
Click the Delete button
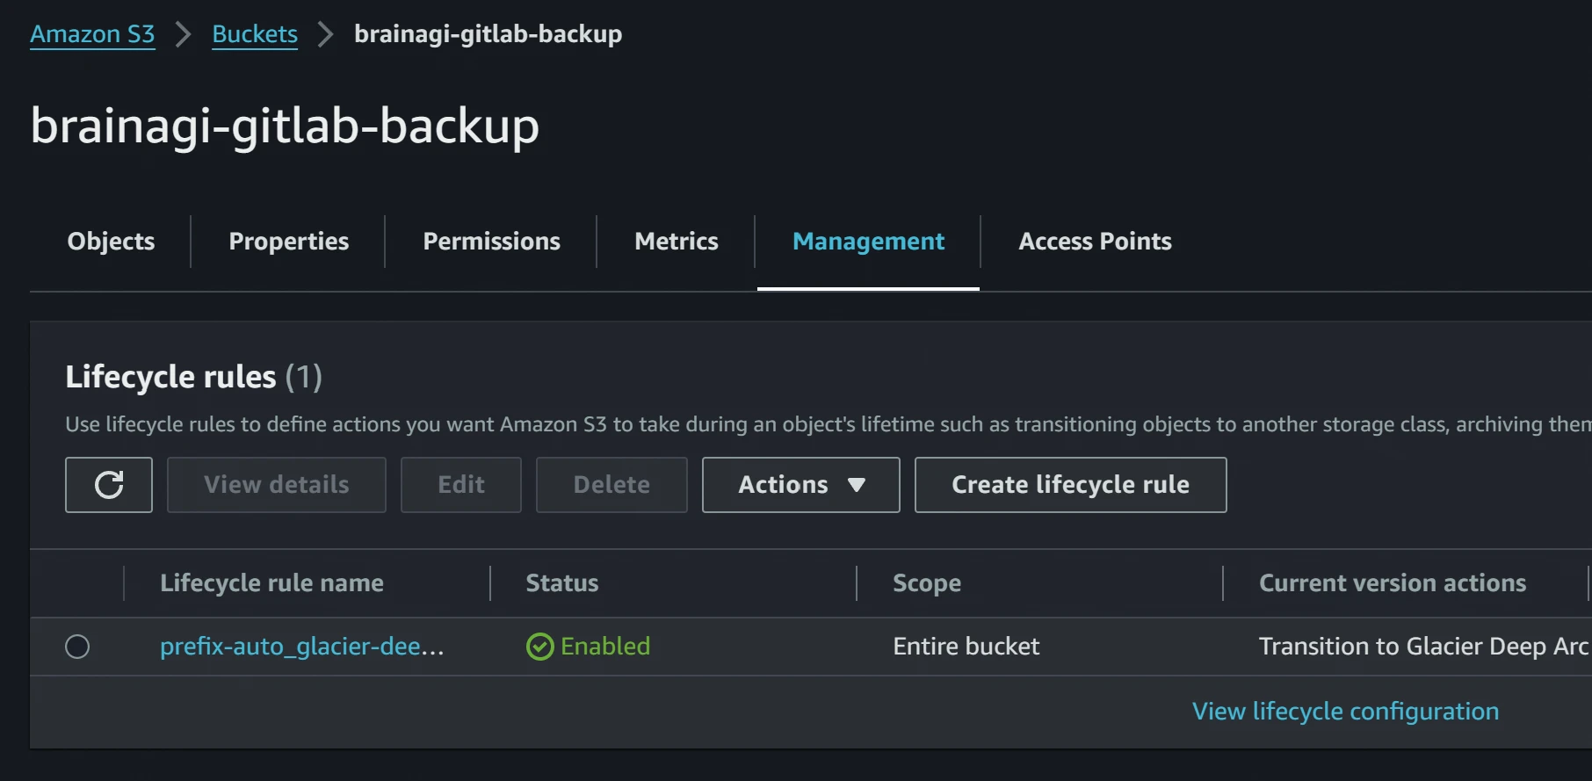(611, 485)
